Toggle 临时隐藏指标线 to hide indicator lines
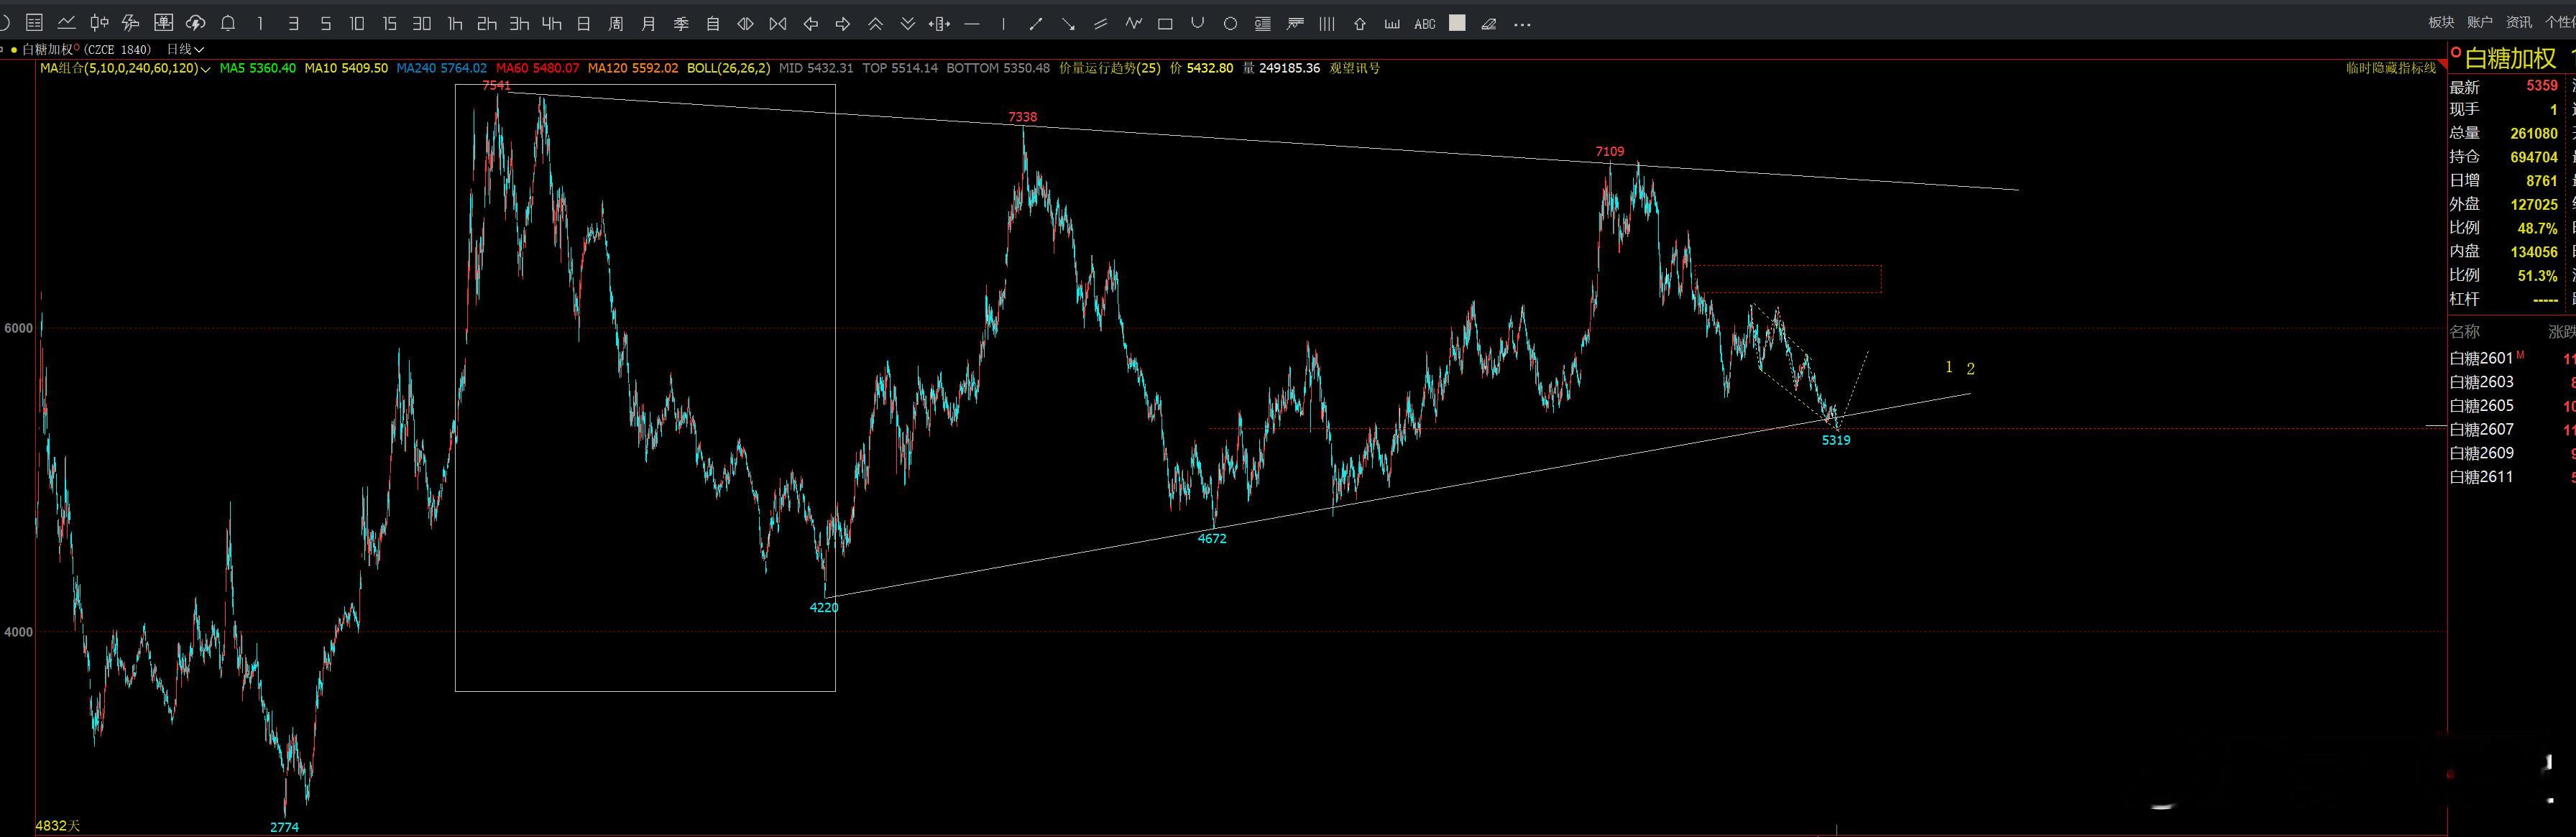Viewport: 2576px width, 837px height. [2391, 68]
